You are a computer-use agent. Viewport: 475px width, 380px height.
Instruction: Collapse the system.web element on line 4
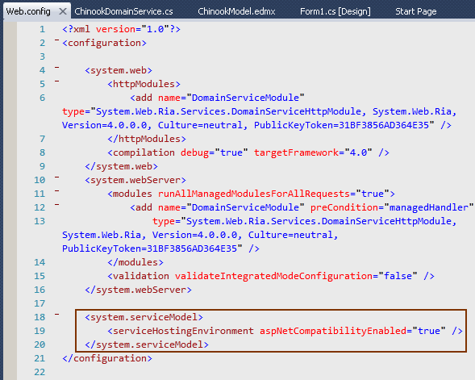(x=56, y=67)
